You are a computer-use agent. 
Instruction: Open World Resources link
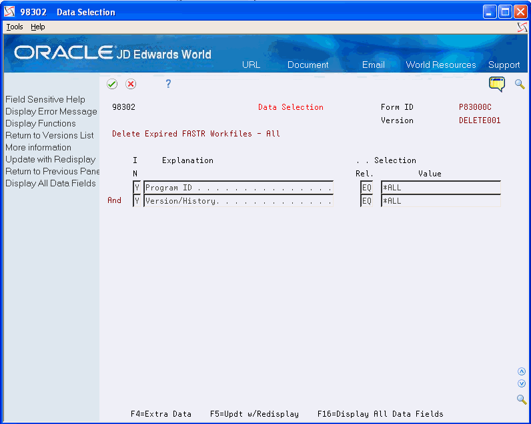point(441,65)
